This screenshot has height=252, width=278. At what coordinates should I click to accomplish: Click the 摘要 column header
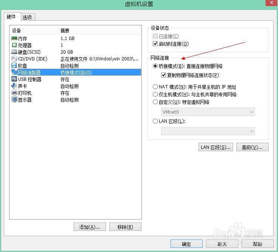point(99,31)
